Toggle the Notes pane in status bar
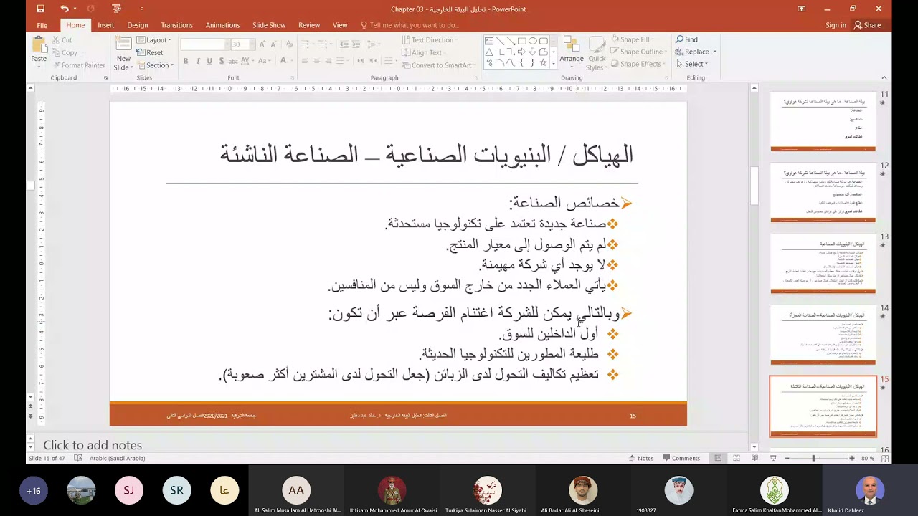The image size is (918, 516). coord(641,458)
